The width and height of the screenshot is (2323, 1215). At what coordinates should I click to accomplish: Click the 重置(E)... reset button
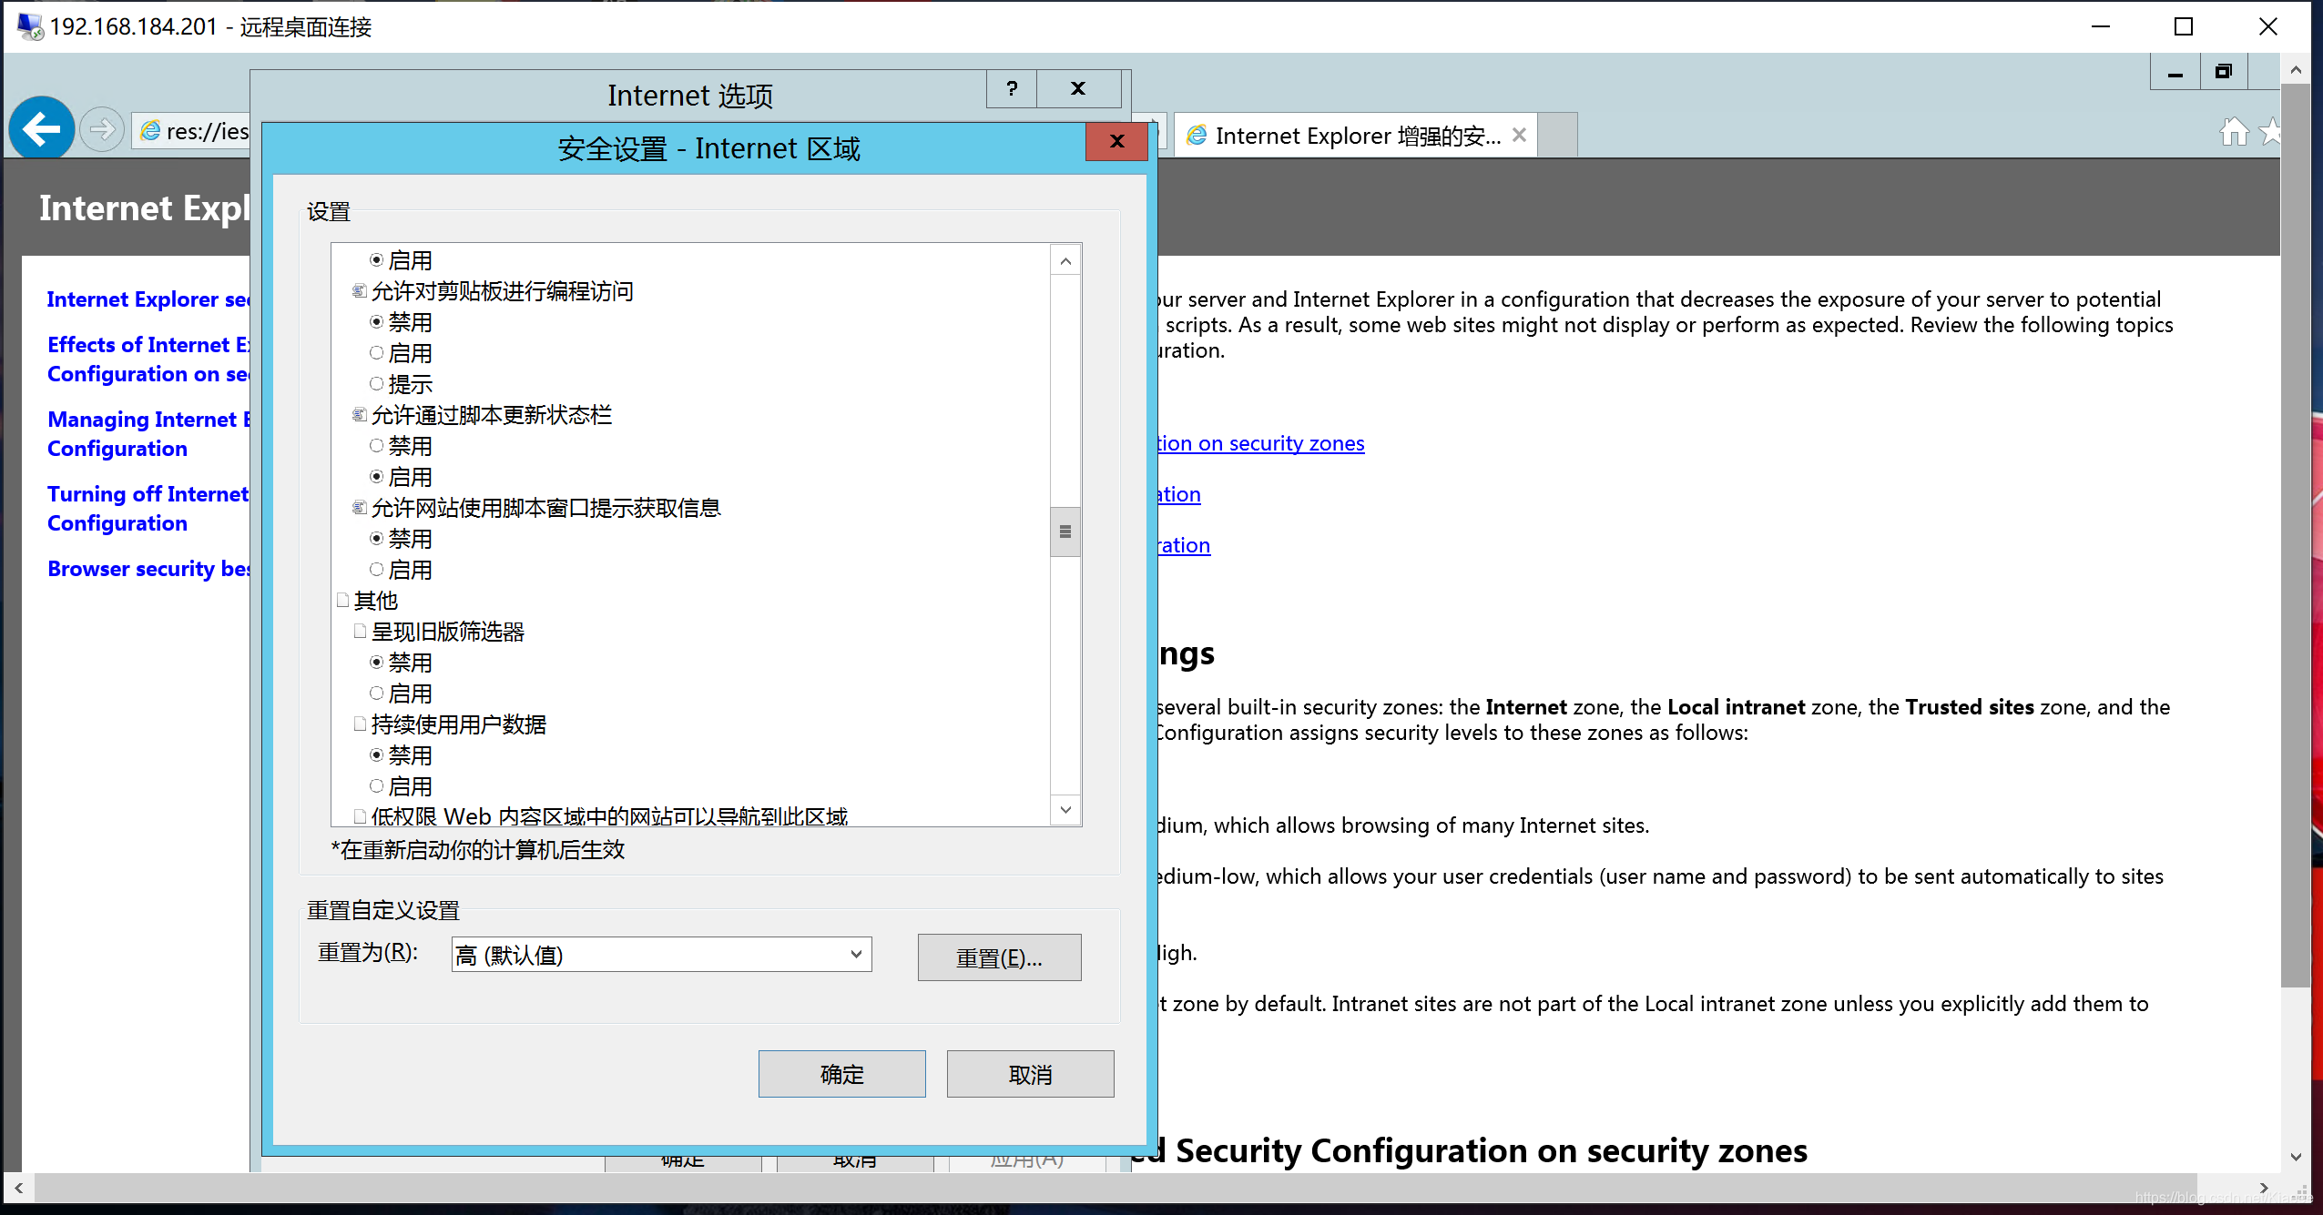click(x=1002, y=956)
